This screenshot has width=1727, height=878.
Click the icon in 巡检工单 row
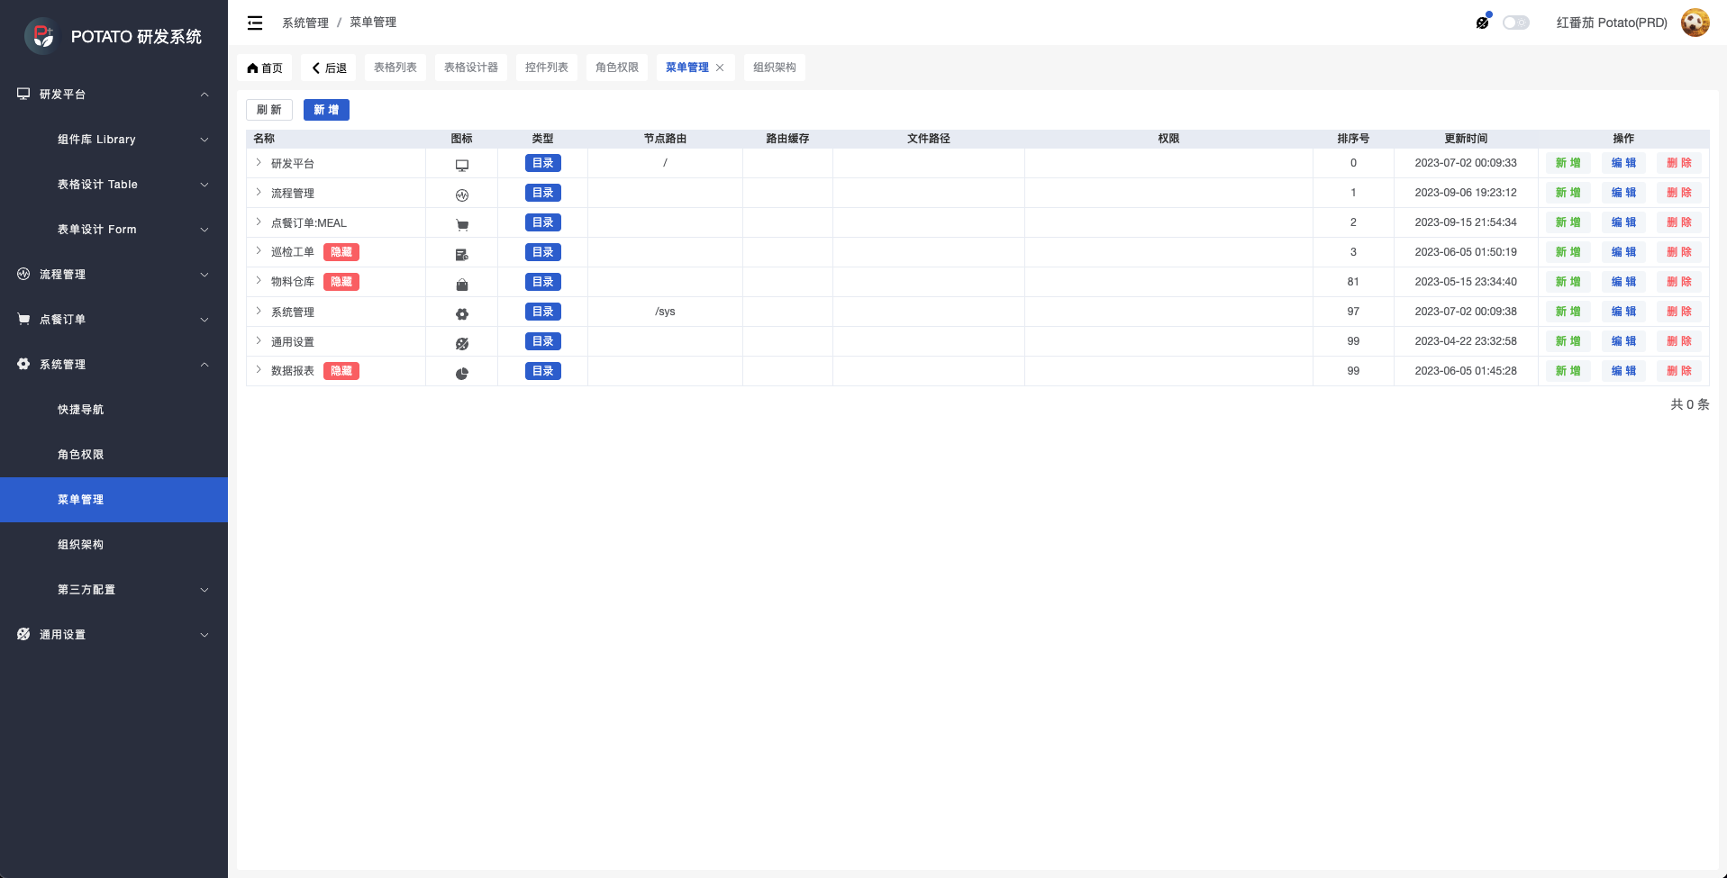pos(462,254)
